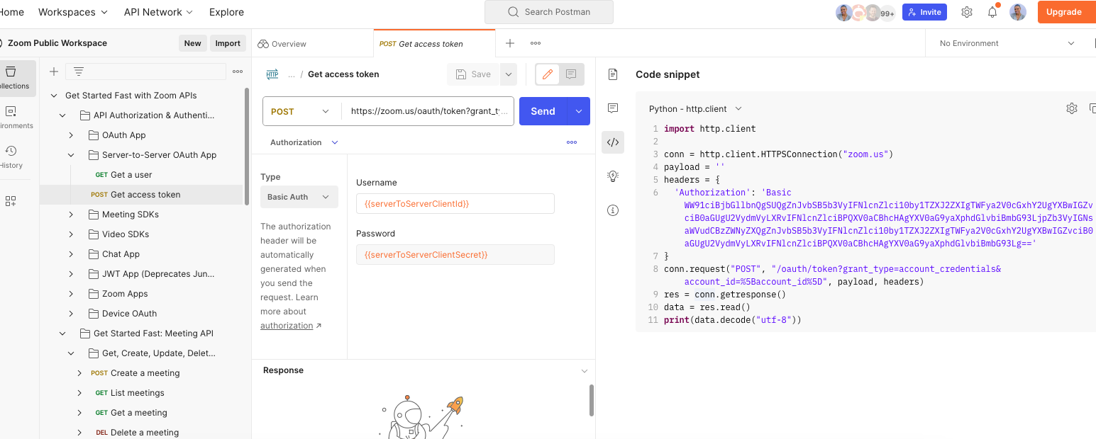This screenshot has height=439, width=1096.
Task: Click the Overview tab icon
Action: pos(263,44)
